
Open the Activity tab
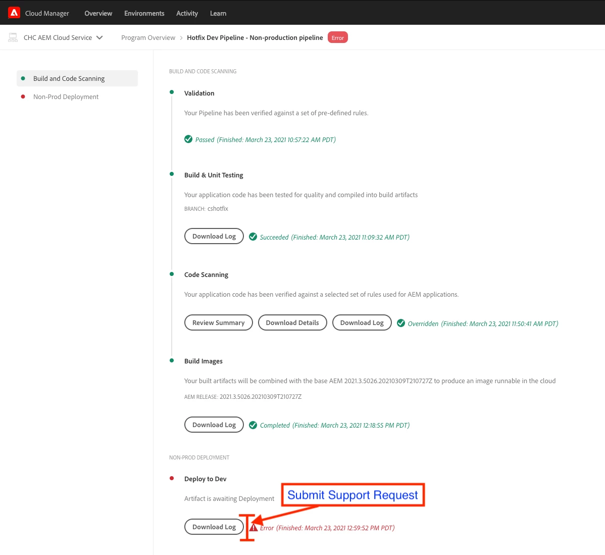(187, 13)
